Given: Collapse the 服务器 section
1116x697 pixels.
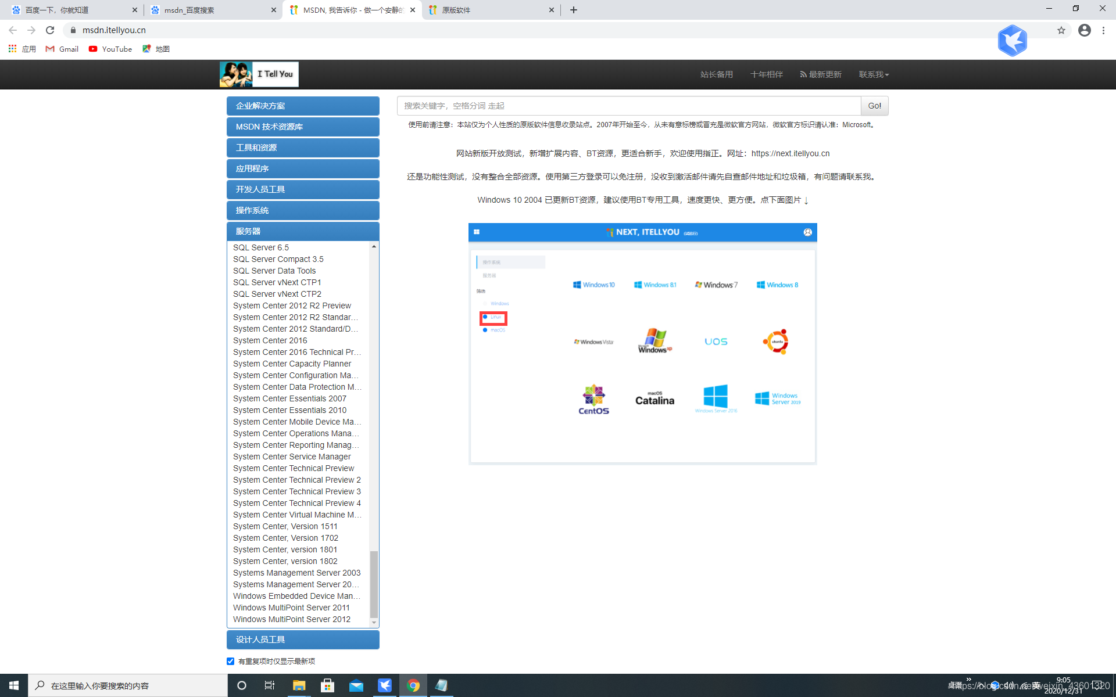Looking at the screenshot, I should [303, 231].
